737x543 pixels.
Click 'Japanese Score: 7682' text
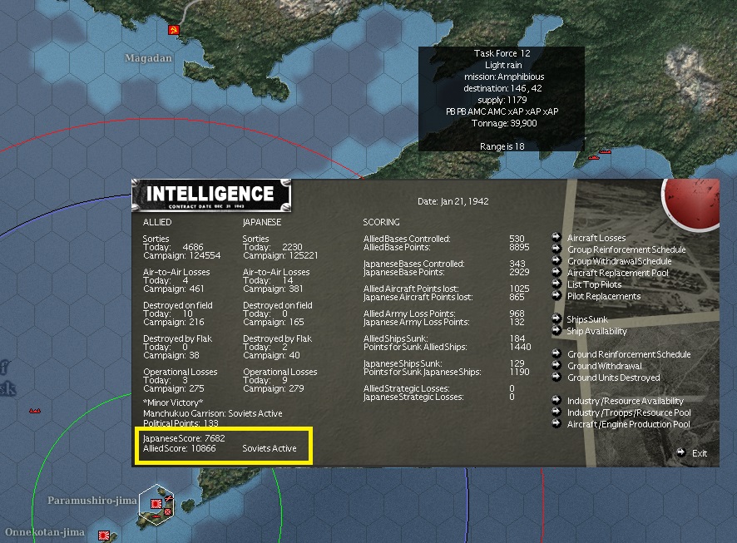coord(184,438)
